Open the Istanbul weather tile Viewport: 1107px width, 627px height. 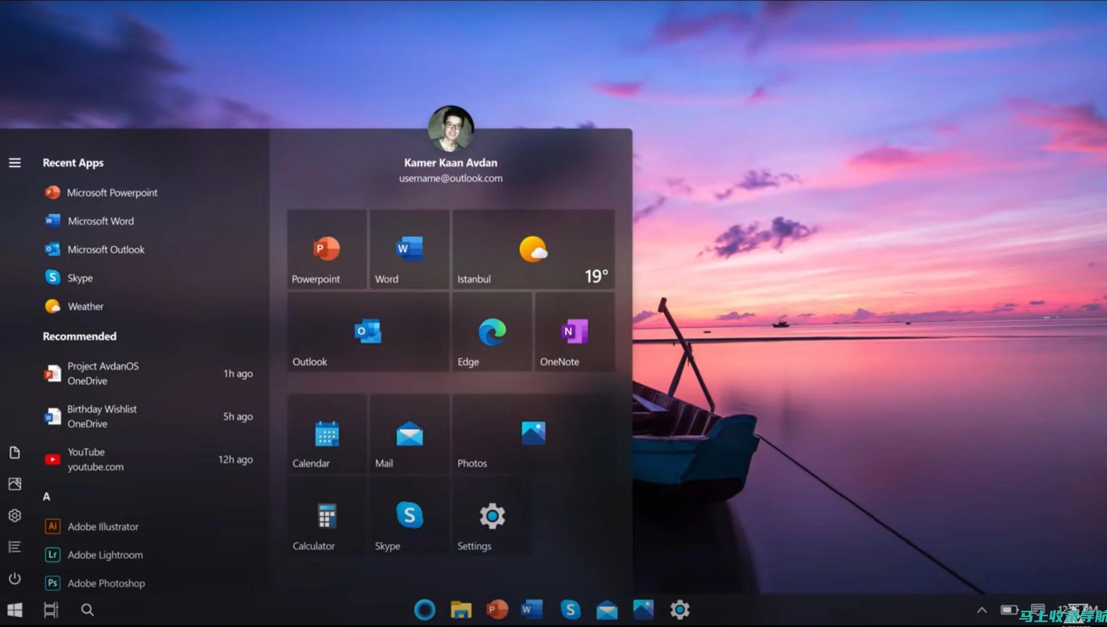[533, 249]
